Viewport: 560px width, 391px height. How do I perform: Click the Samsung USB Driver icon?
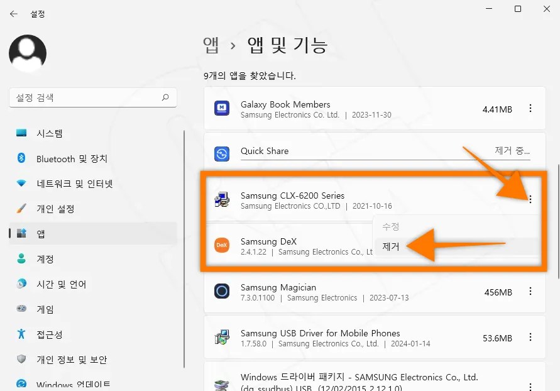click(x=222, y=338)
